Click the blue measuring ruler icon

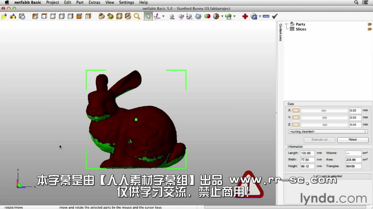point(266,17)
